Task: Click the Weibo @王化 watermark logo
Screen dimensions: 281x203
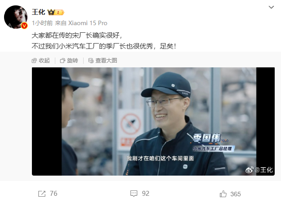Action: 259,170
